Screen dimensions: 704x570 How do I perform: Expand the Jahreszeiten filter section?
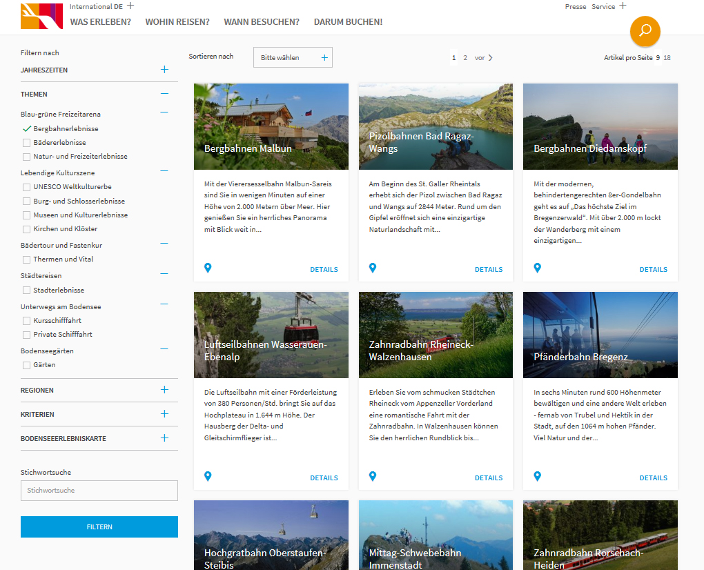(164, 70)
